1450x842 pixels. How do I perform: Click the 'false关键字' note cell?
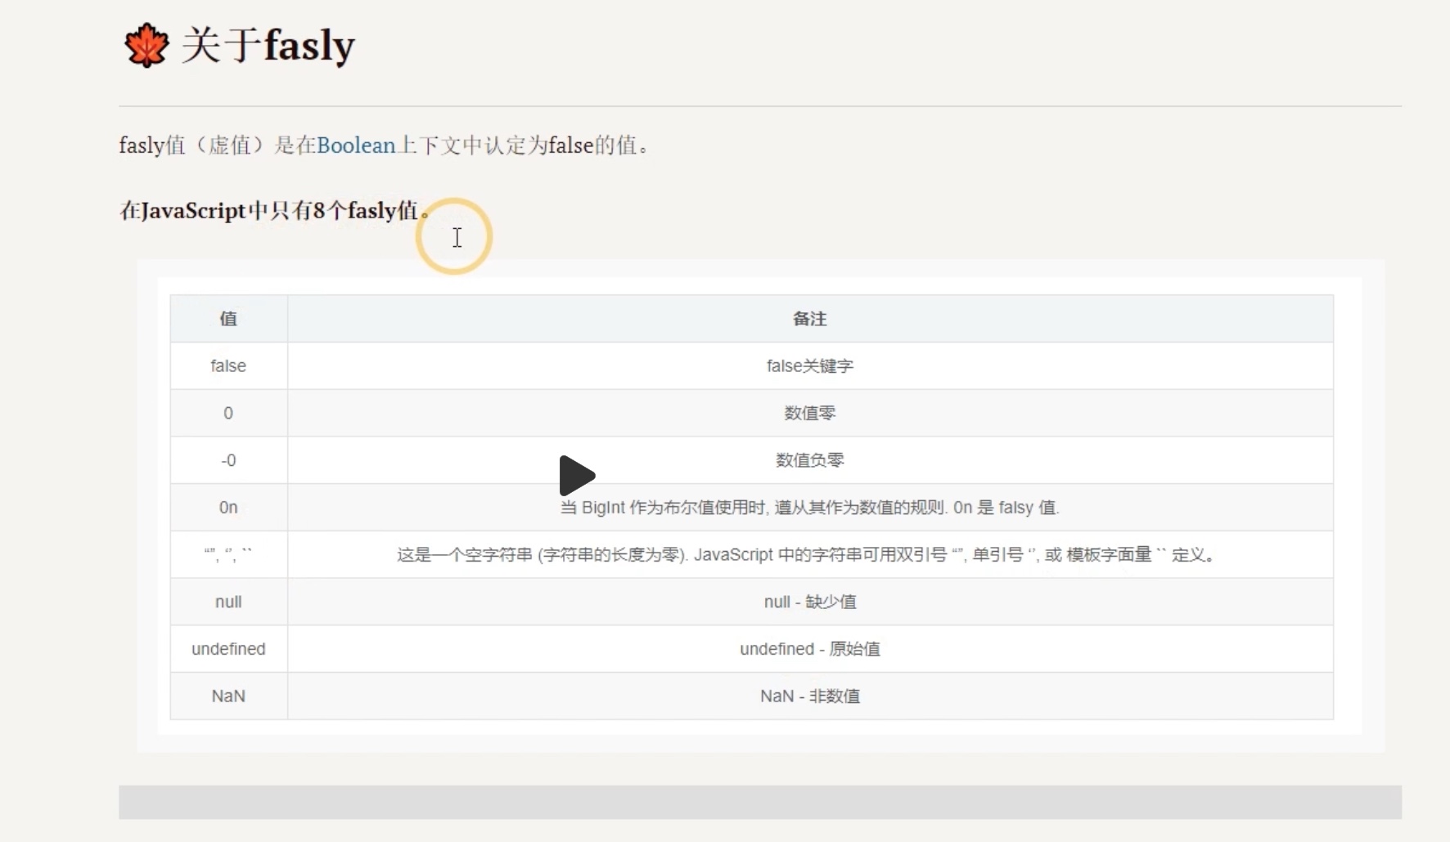coord(810,365)
